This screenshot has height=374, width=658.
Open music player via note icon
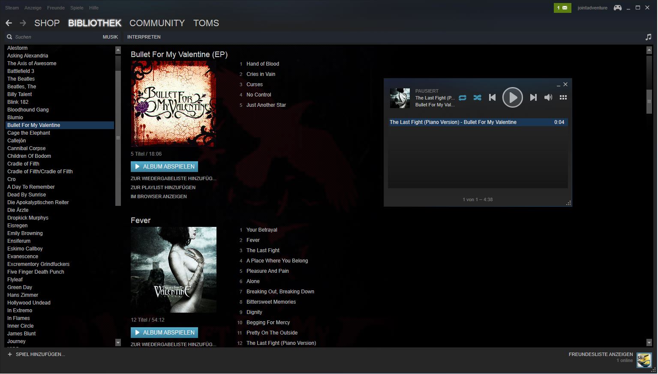pos(649,37)
